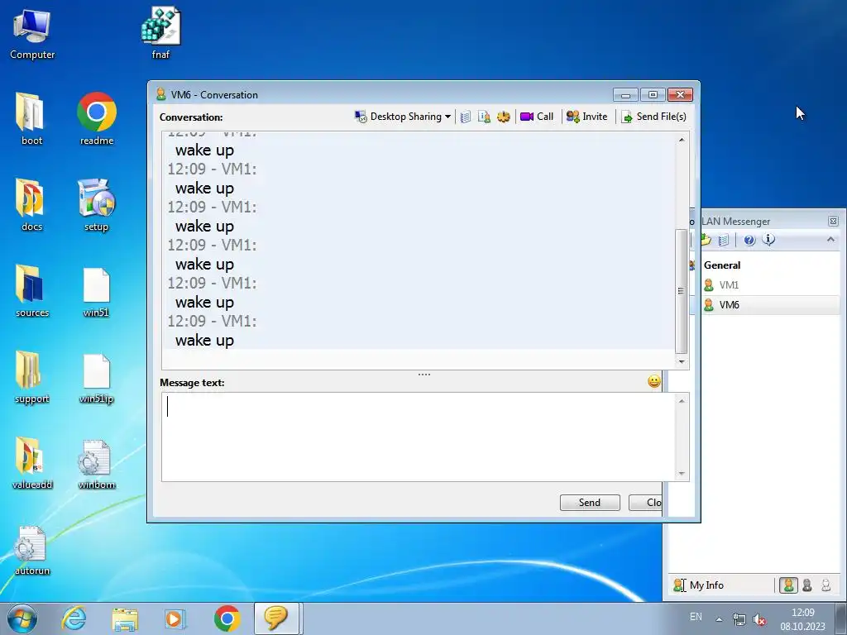Screen dimensions: 847x635
Task: Click the message box scrollbar up arrow
Action: pos(682,401)
